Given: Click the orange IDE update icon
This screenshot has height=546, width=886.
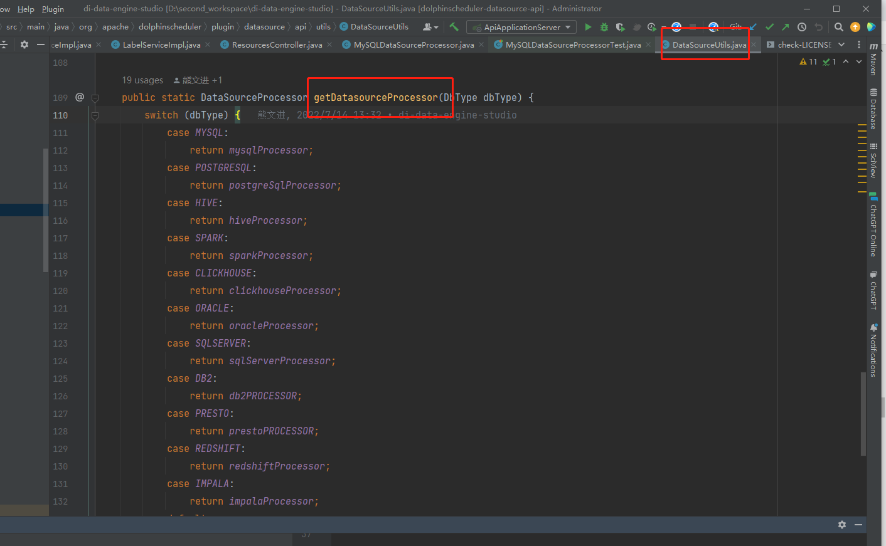Looking at the screenshot, I should [855, 27].
